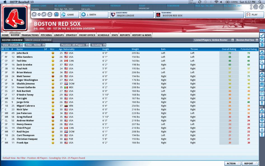Image resolution: width=265 pixels, height=166 pixels.
Task: Click the bar chart statistics icon in sidebar
Action: tap(262, 89)
